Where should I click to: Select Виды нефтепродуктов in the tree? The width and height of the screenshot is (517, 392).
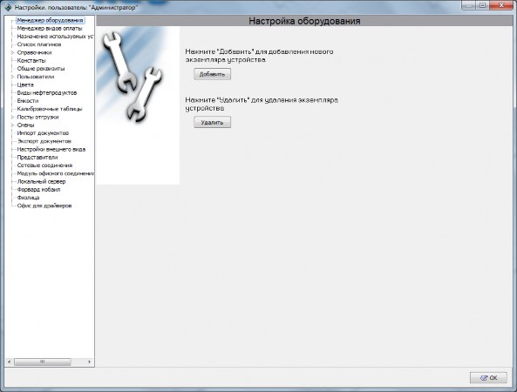47,93
